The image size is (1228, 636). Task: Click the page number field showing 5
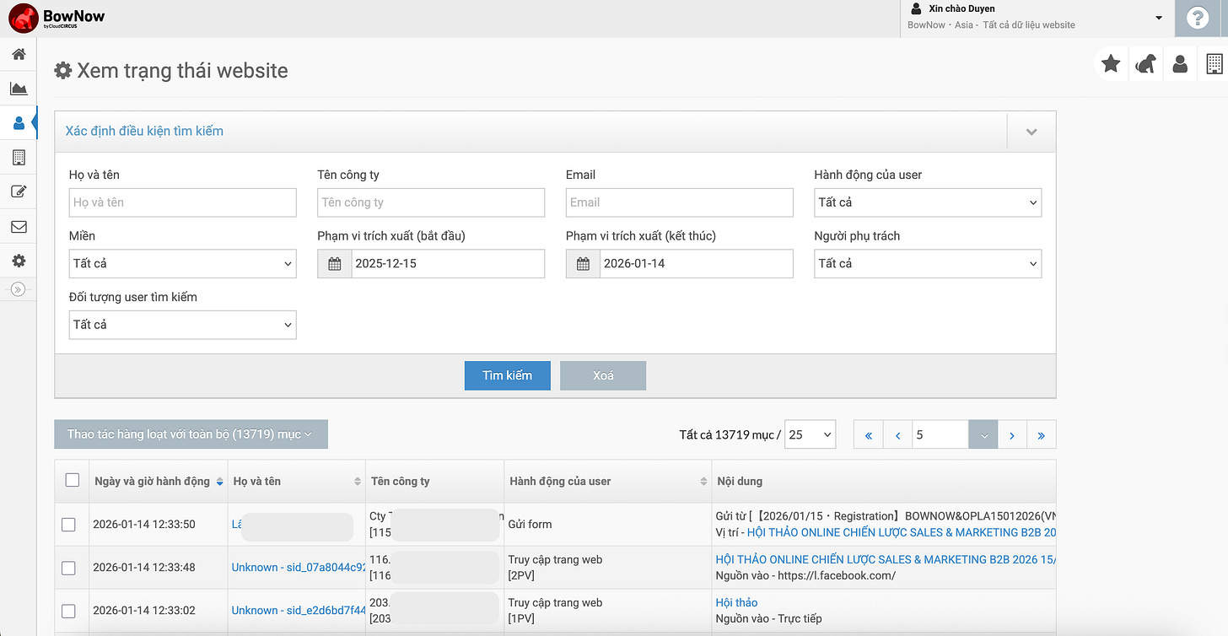tap(940, 435)
